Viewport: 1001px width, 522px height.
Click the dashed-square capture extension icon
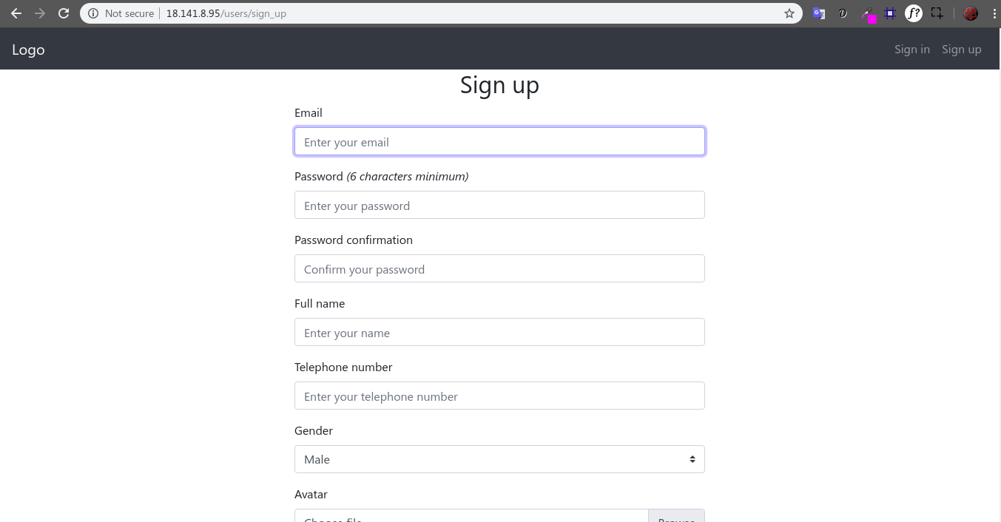937,13
